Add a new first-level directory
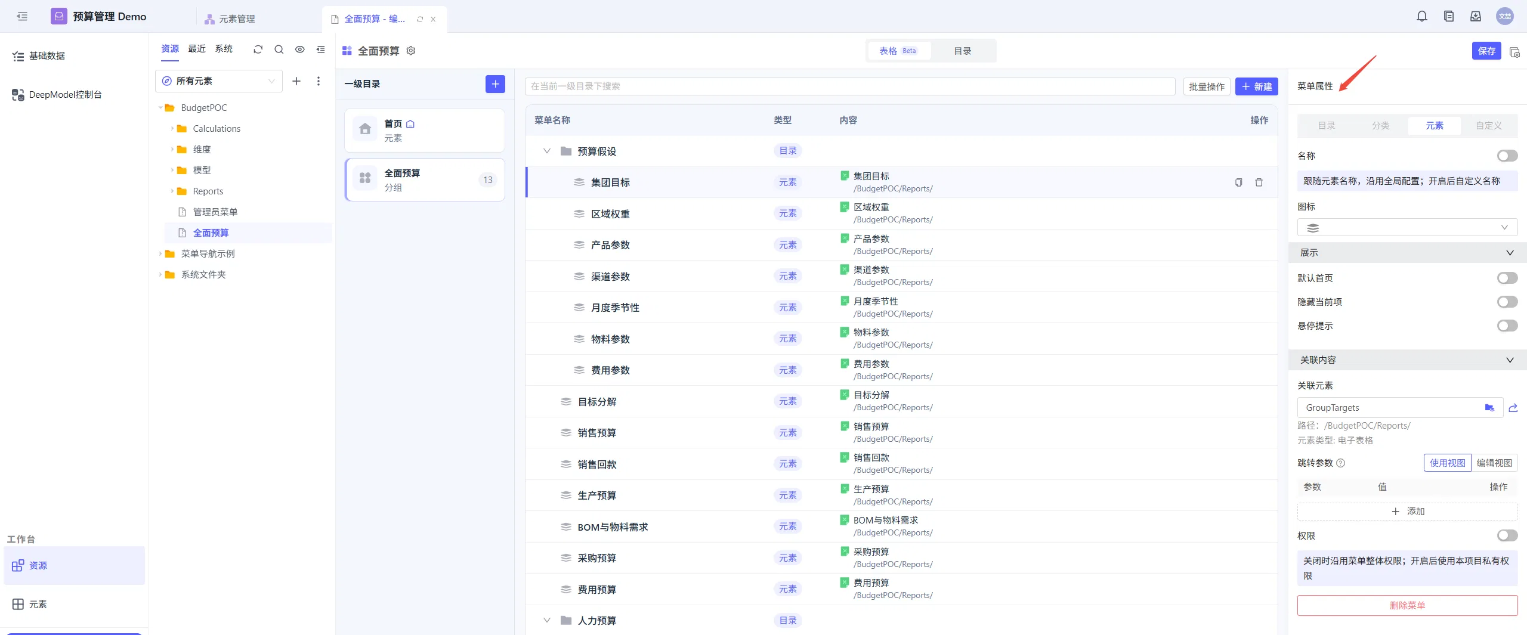 coord(495,84)
